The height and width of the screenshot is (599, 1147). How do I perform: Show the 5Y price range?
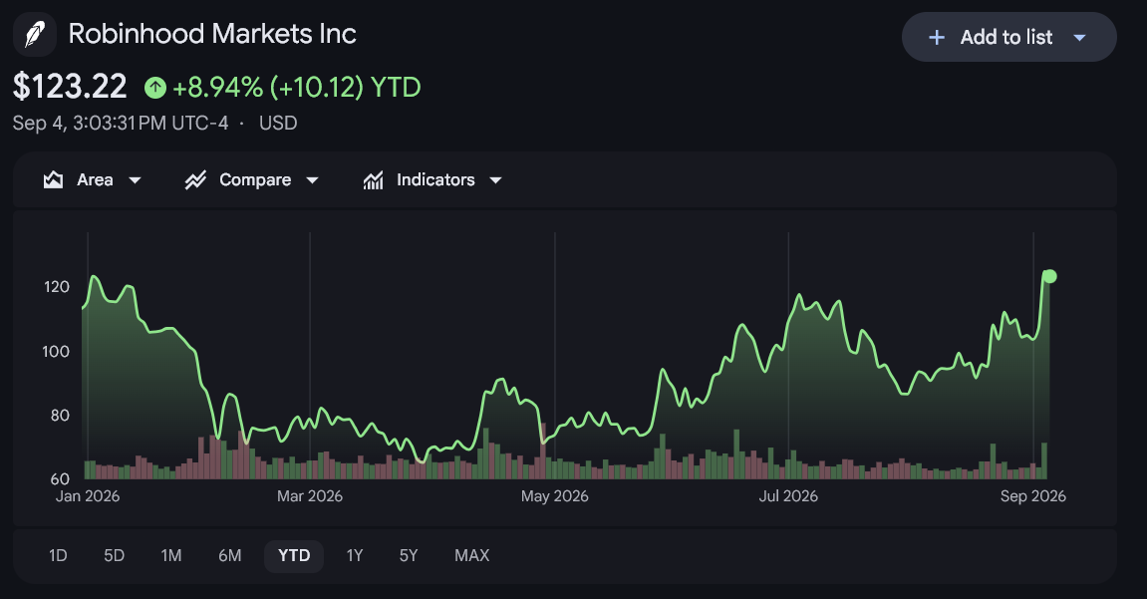pos(409,556)
